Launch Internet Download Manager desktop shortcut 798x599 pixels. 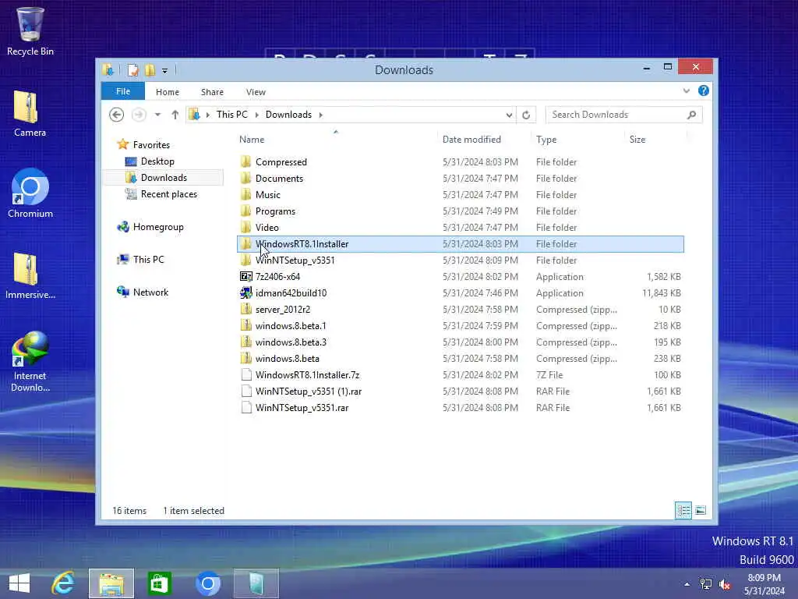[30, 362]
